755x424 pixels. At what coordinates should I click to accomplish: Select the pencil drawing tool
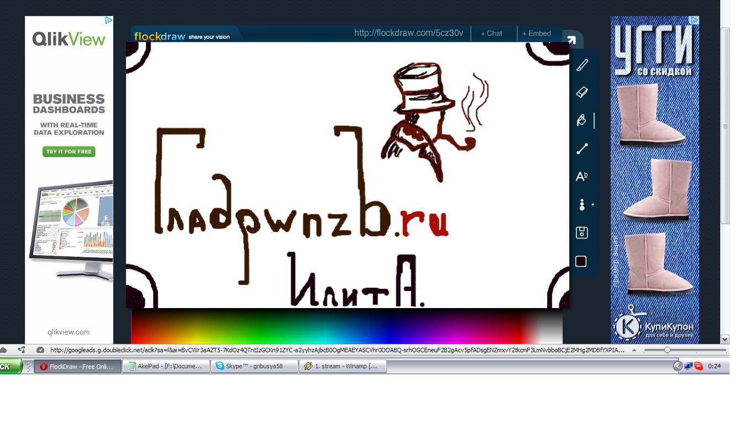[x=582, y=65]
